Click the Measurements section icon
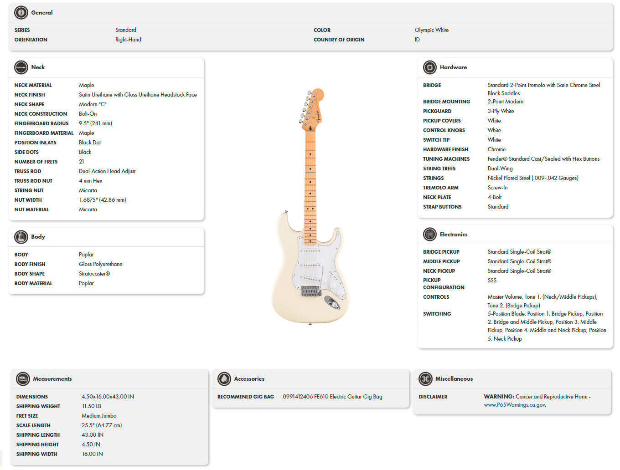Screen dimensions: 620x470 click(x=22, y=379)
